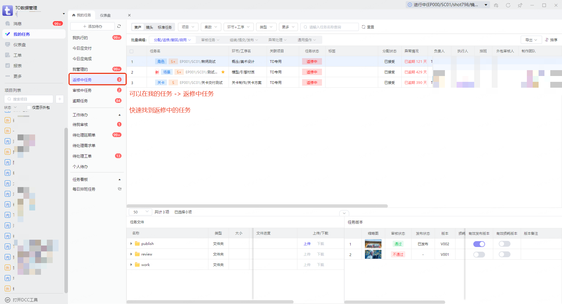Toggle 有效损耗版本 switch for V001

click(x=505, y=254)
